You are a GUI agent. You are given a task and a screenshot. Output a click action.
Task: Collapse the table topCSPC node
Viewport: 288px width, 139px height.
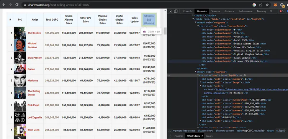(x=193, y=19)
